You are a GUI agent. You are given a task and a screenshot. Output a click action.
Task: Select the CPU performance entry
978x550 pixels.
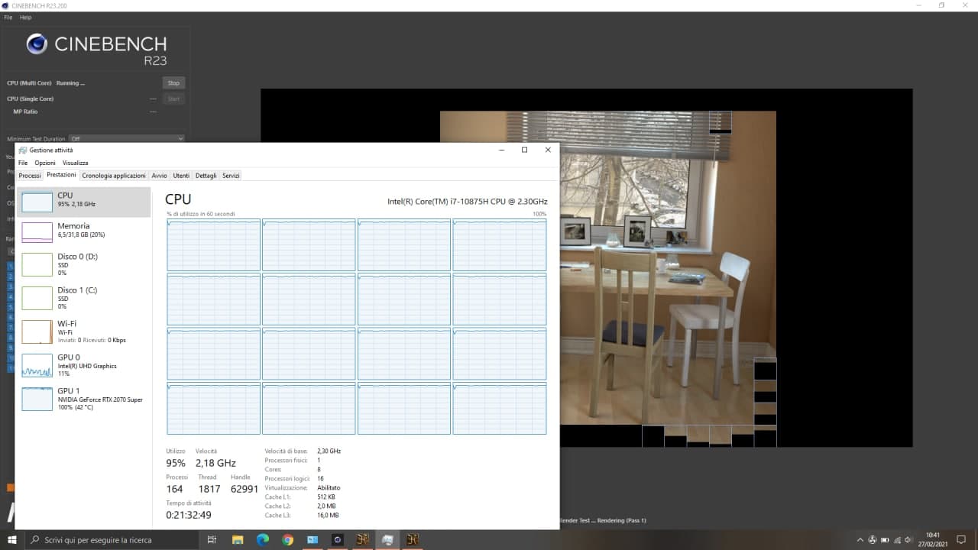point(84,202)
